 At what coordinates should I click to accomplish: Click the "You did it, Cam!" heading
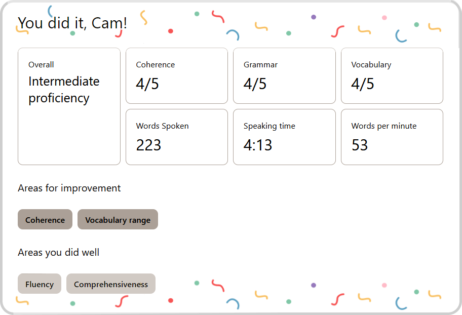point(73,23)
